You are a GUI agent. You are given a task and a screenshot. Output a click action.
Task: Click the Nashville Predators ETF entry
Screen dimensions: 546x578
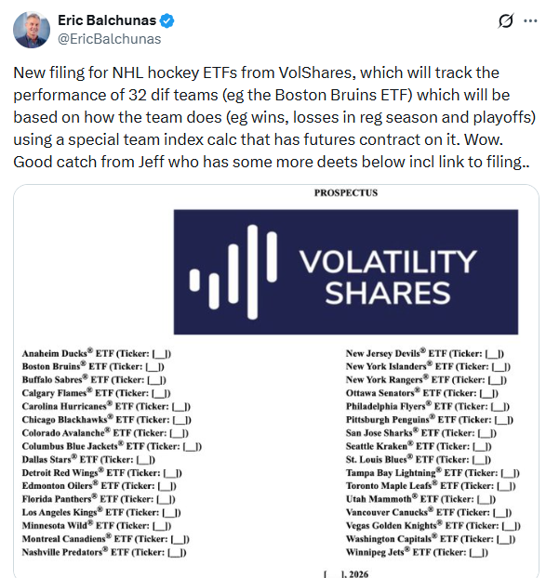pos(104,552)
